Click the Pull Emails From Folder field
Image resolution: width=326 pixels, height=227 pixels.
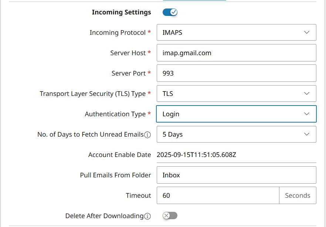click(x=237, y=175)
